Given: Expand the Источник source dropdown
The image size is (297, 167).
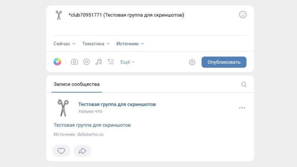Looking at the screenshot, I should point(130,44).
